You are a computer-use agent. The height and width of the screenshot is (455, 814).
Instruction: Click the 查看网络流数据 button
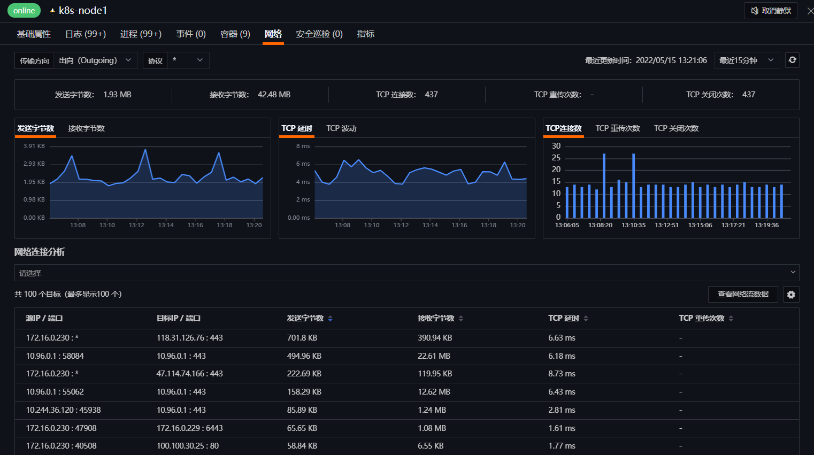743,295
